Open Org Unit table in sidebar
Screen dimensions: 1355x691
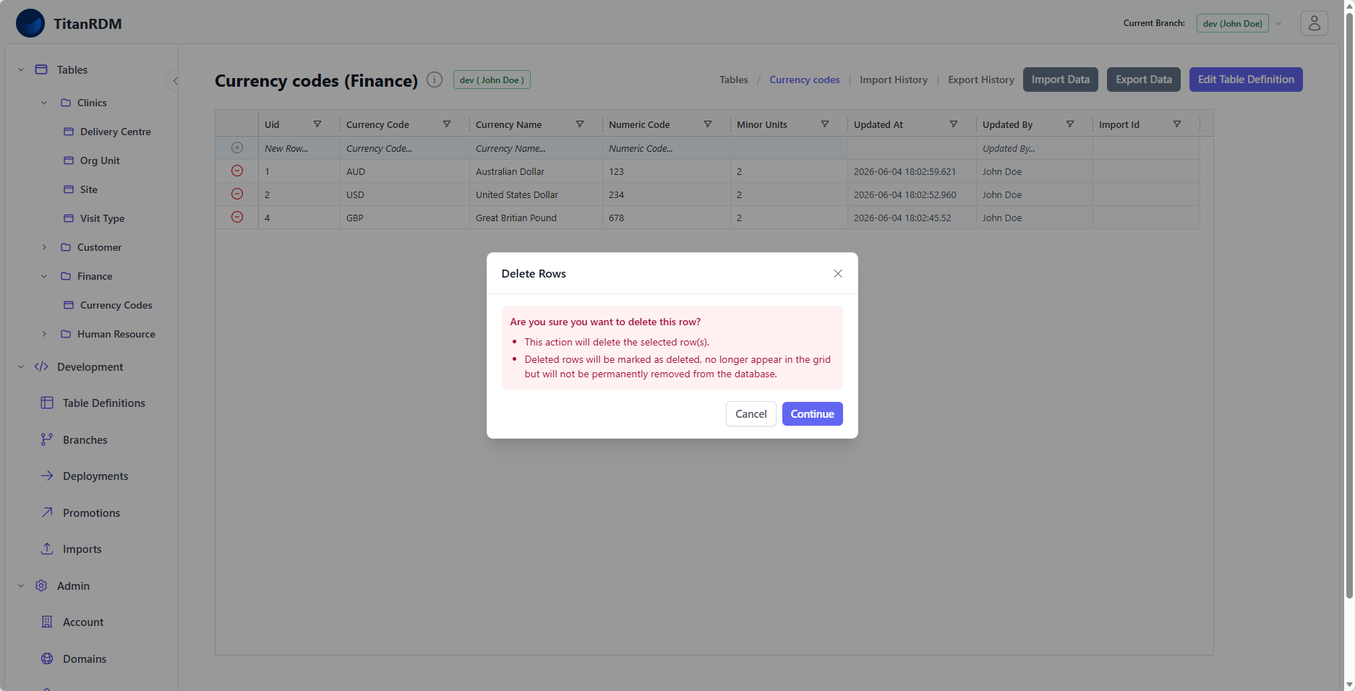(92, 160)
